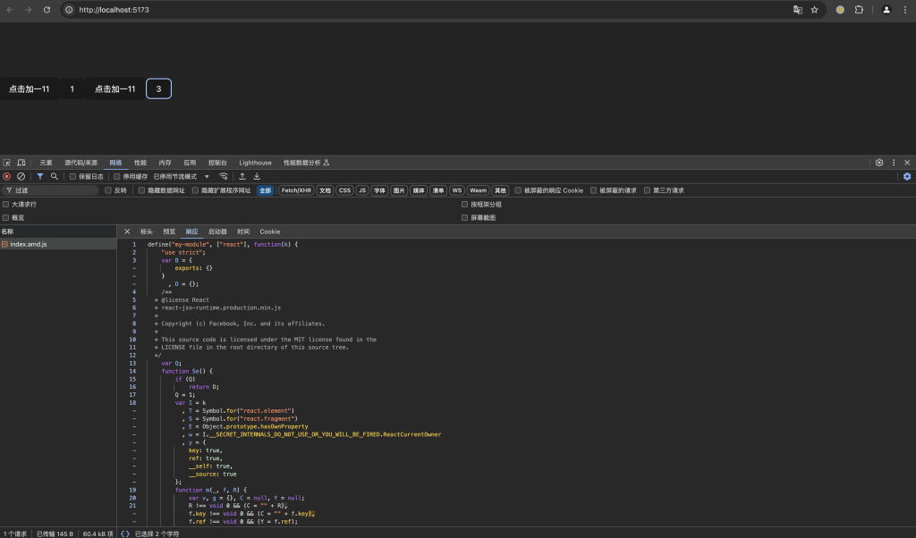Viewport: 916px width, 538px height.
Task: Check the 被屏蔽的响应 Cookie checkbox
Action: coord(518,190)
